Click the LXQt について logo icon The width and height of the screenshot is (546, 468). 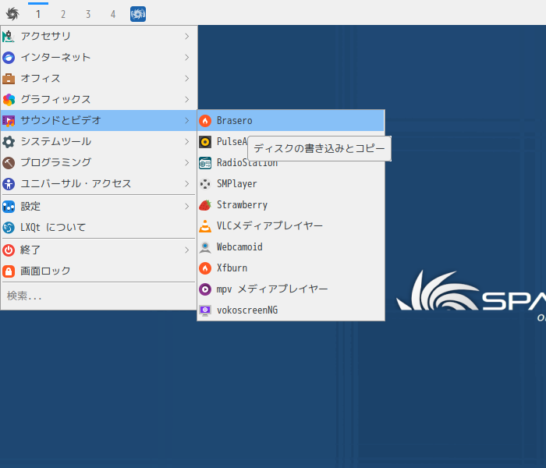point(9,228)
